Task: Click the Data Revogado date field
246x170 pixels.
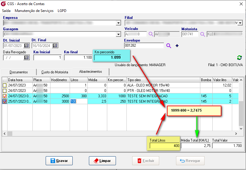Action: tap(14, 57)
